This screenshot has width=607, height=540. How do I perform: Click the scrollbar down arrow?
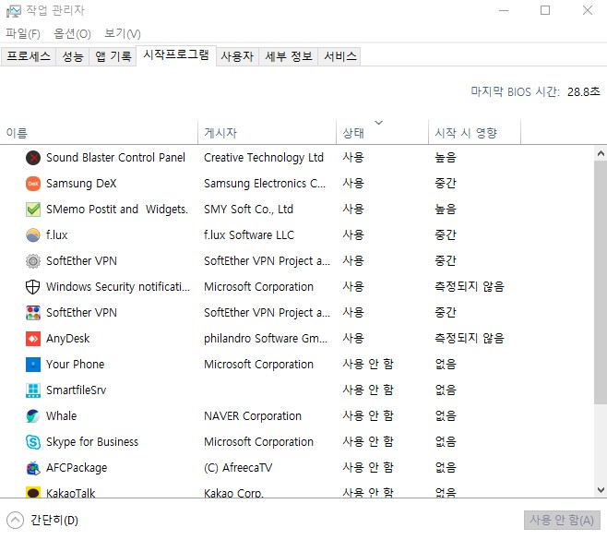tap(601, 490)
